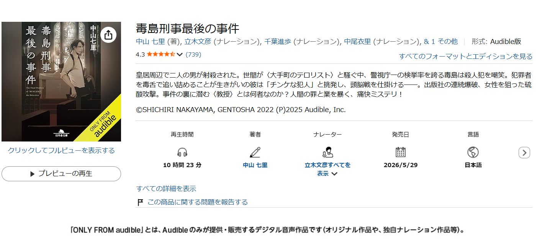This screenshot has width=542, height=239.
Task: Click the narrator person icon
Action: [327, 152]
